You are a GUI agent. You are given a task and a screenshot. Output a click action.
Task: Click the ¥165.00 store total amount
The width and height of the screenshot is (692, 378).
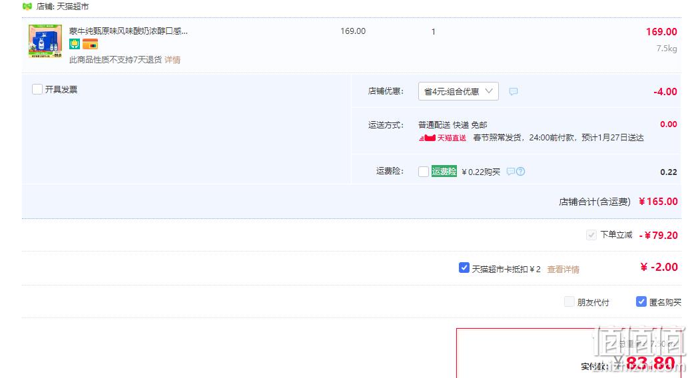tap(658, 202)
